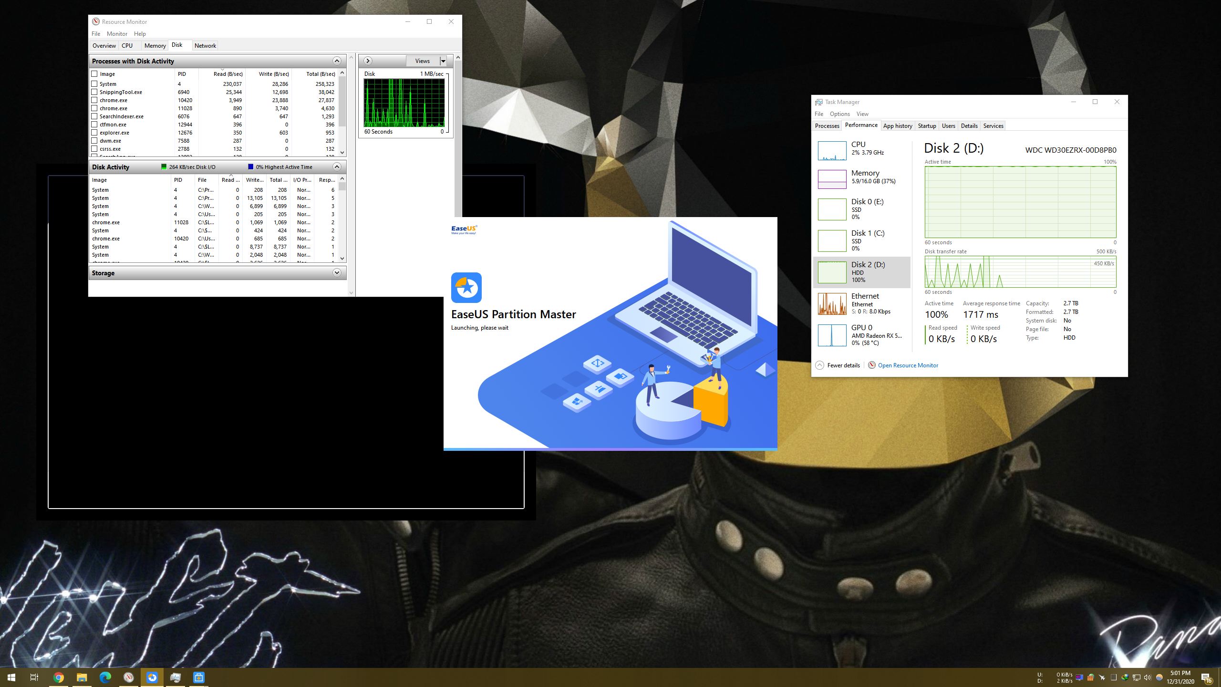The width and height of the screenshot is (1221, 687).
Task: Click the EaseUS Partition Master taskbar icon
Action: [x=152, y=677]
